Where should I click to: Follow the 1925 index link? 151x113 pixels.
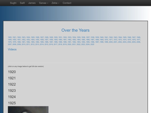33,37
